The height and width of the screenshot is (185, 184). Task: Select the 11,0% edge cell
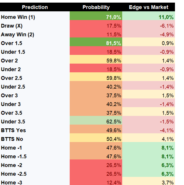click(x=148, y=17)
